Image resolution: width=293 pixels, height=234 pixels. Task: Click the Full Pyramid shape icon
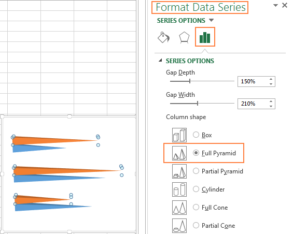pos(179,153)
